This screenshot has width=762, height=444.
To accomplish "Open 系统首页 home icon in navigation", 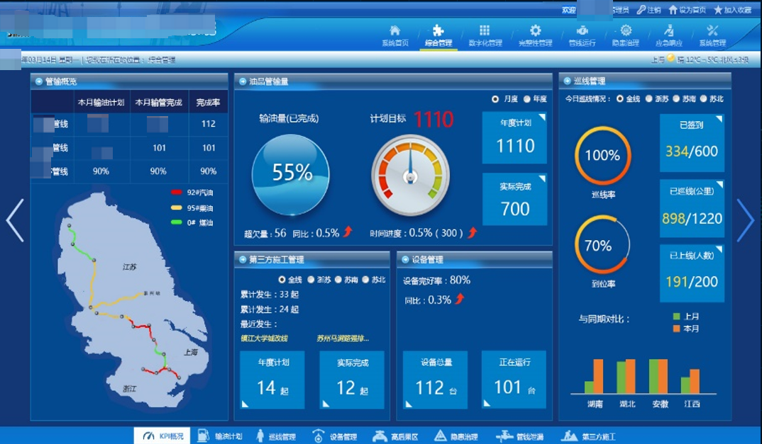I will 395,31.
